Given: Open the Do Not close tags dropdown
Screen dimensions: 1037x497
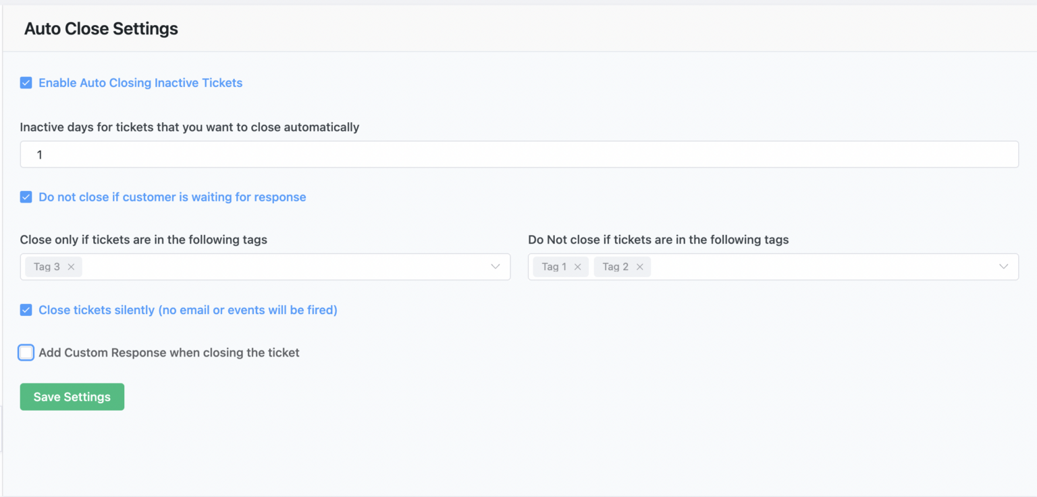Looking at the screenshot, I should (x=1003, y=266).
